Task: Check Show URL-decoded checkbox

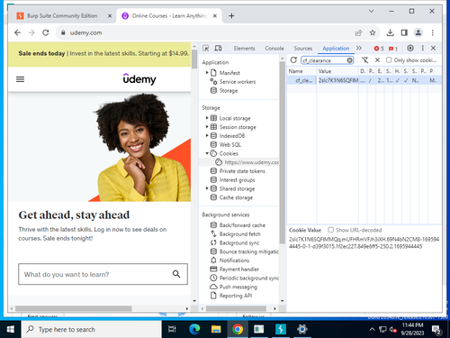Action: tap(330, 230)
